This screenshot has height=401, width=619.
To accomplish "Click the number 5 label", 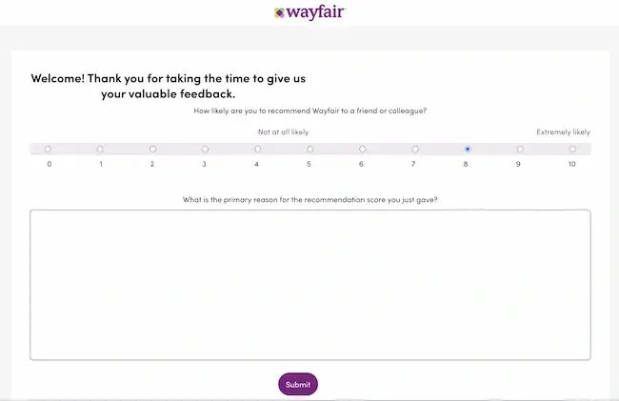I will click(x=309, y=164).
